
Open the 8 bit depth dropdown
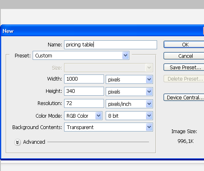pos(129,116)
